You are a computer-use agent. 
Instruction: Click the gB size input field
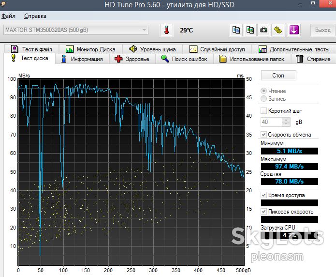click(271, 122)
